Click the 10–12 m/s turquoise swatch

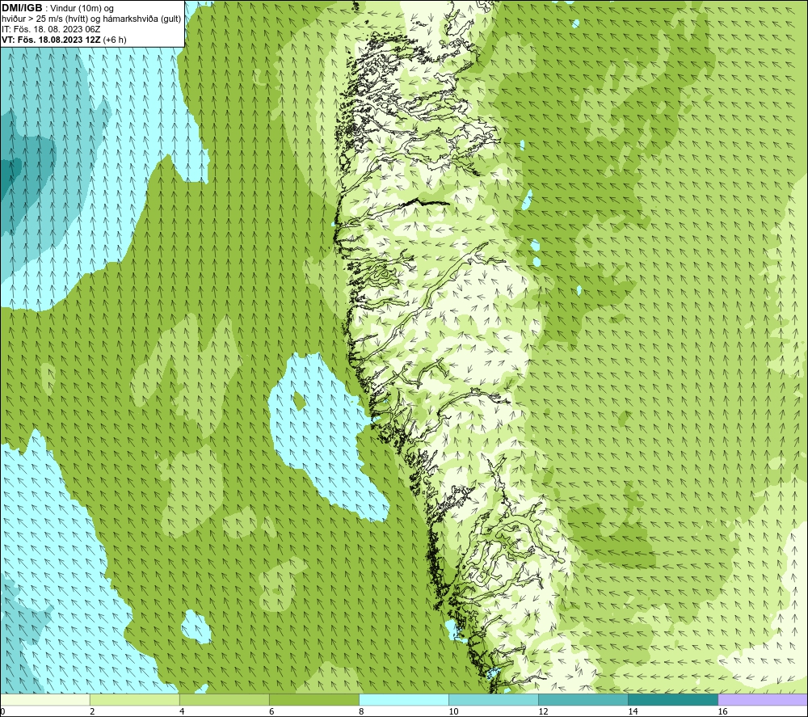click(494, 699)
